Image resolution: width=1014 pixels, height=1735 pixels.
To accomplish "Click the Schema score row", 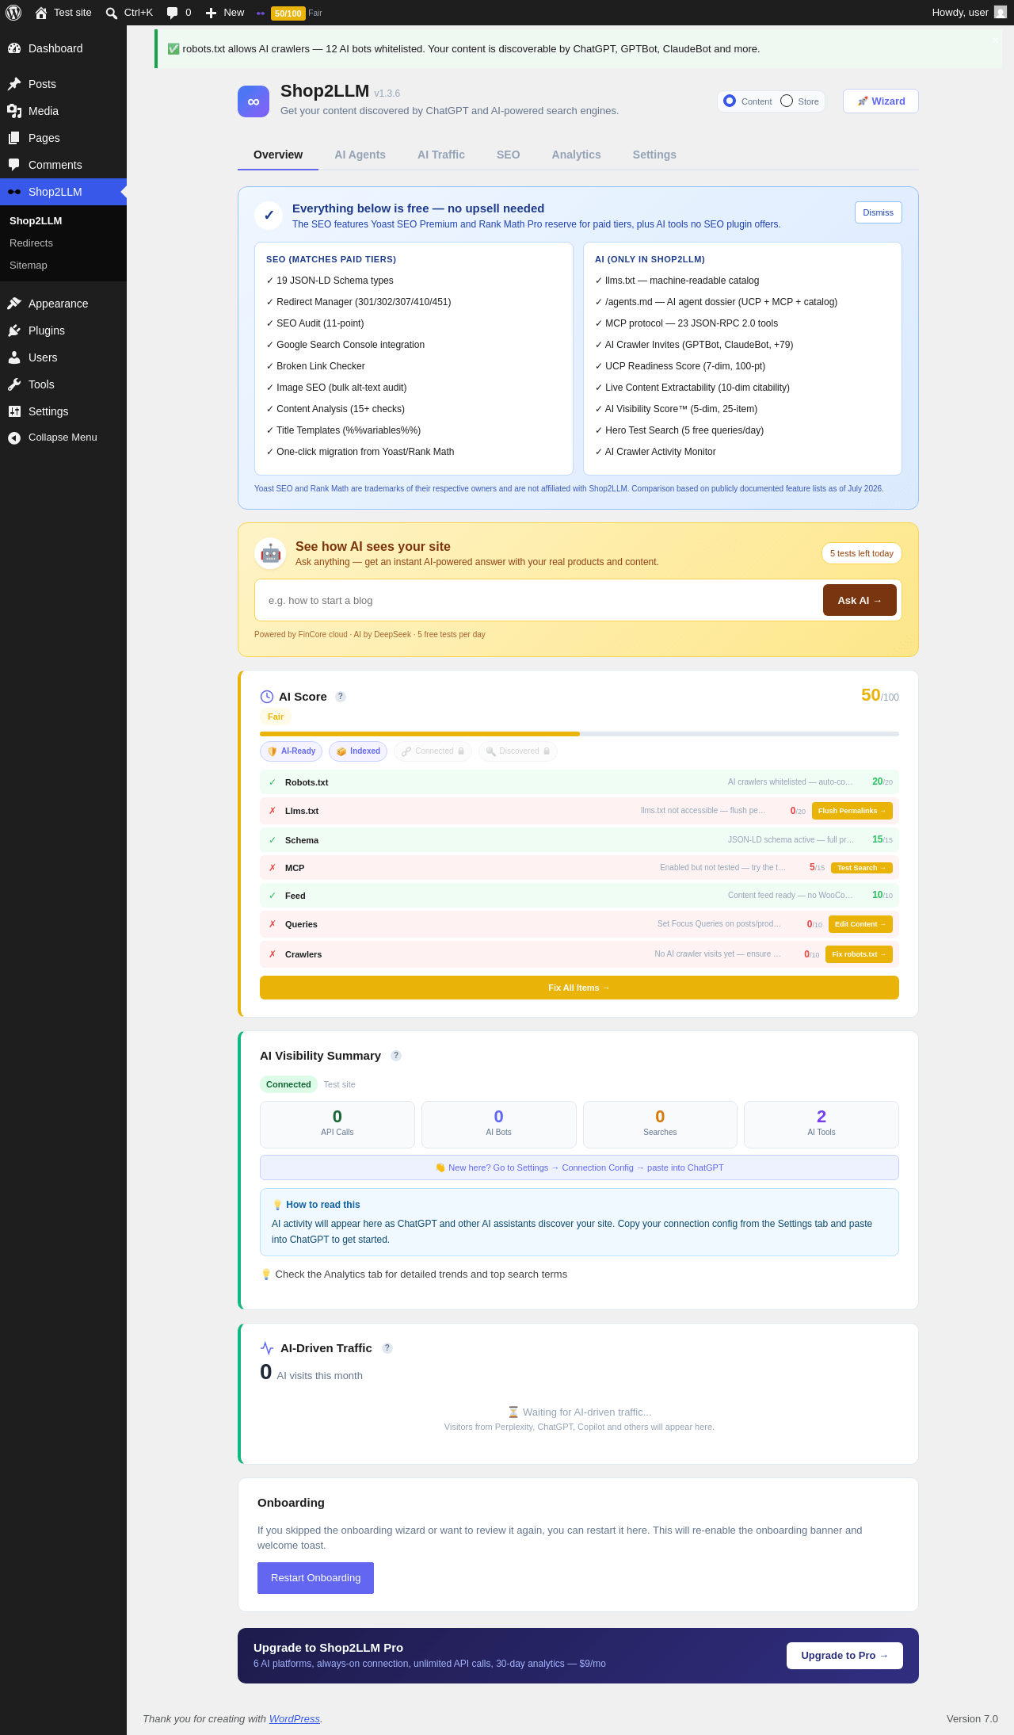I will 579,840.
